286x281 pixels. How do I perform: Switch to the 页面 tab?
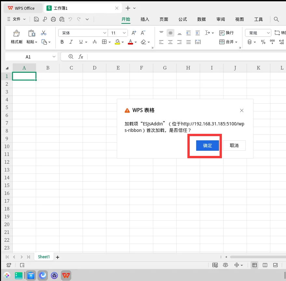(x=164, y=19)
